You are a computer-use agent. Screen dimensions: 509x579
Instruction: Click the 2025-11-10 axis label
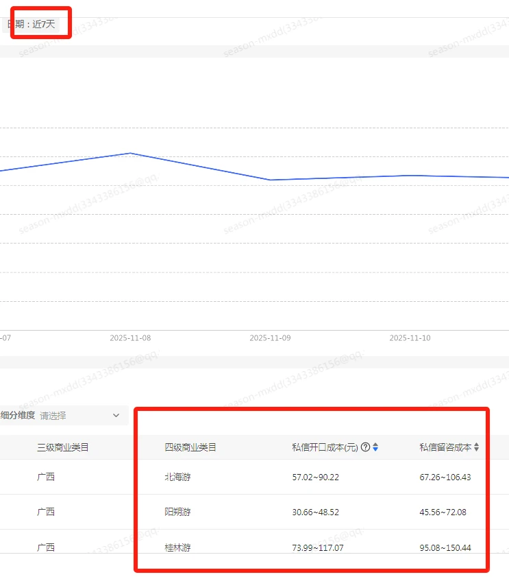click(410, 338)
